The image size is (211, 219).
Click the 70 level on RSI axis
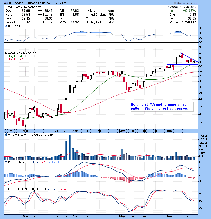(x=200, y=33)
